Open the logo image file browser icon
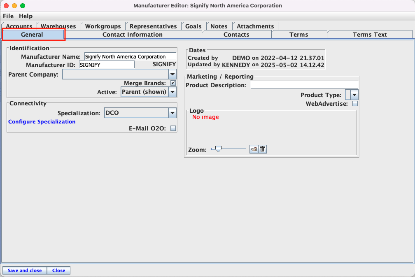 (254, 149)
